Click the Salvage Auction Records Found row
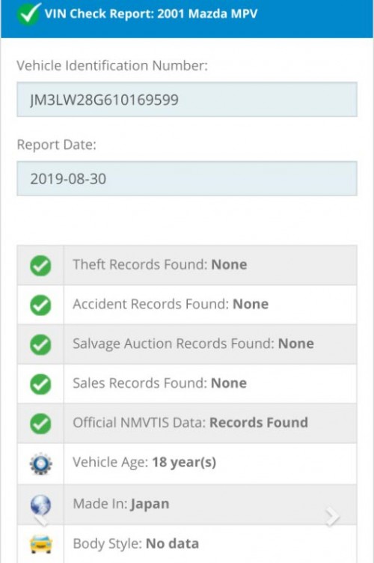Viewport: 374px width, 563px height. click(x=187, y=344)
